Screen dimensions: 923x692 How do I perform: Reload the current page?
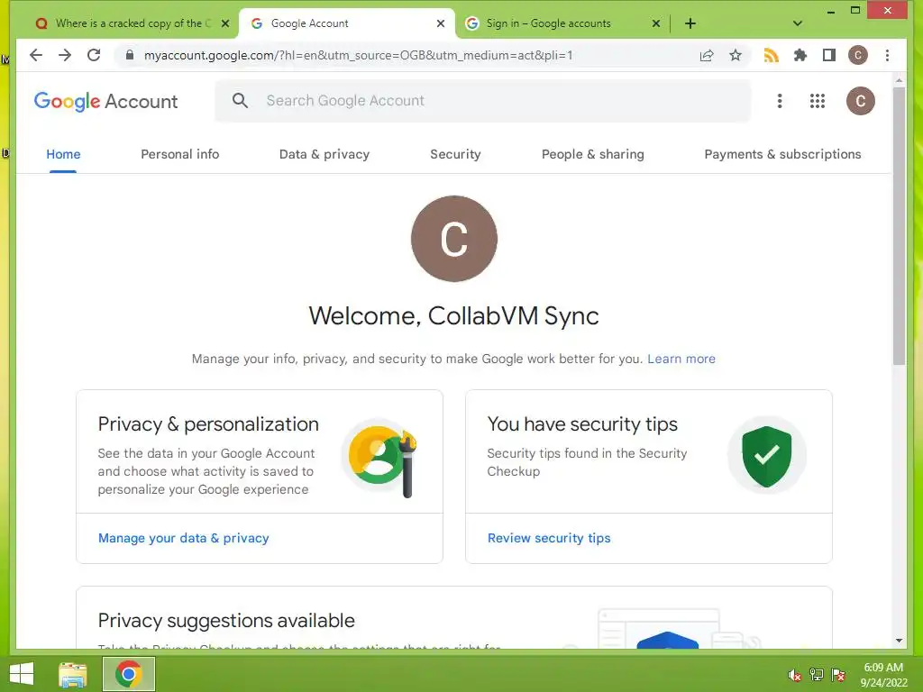[94, 55]
